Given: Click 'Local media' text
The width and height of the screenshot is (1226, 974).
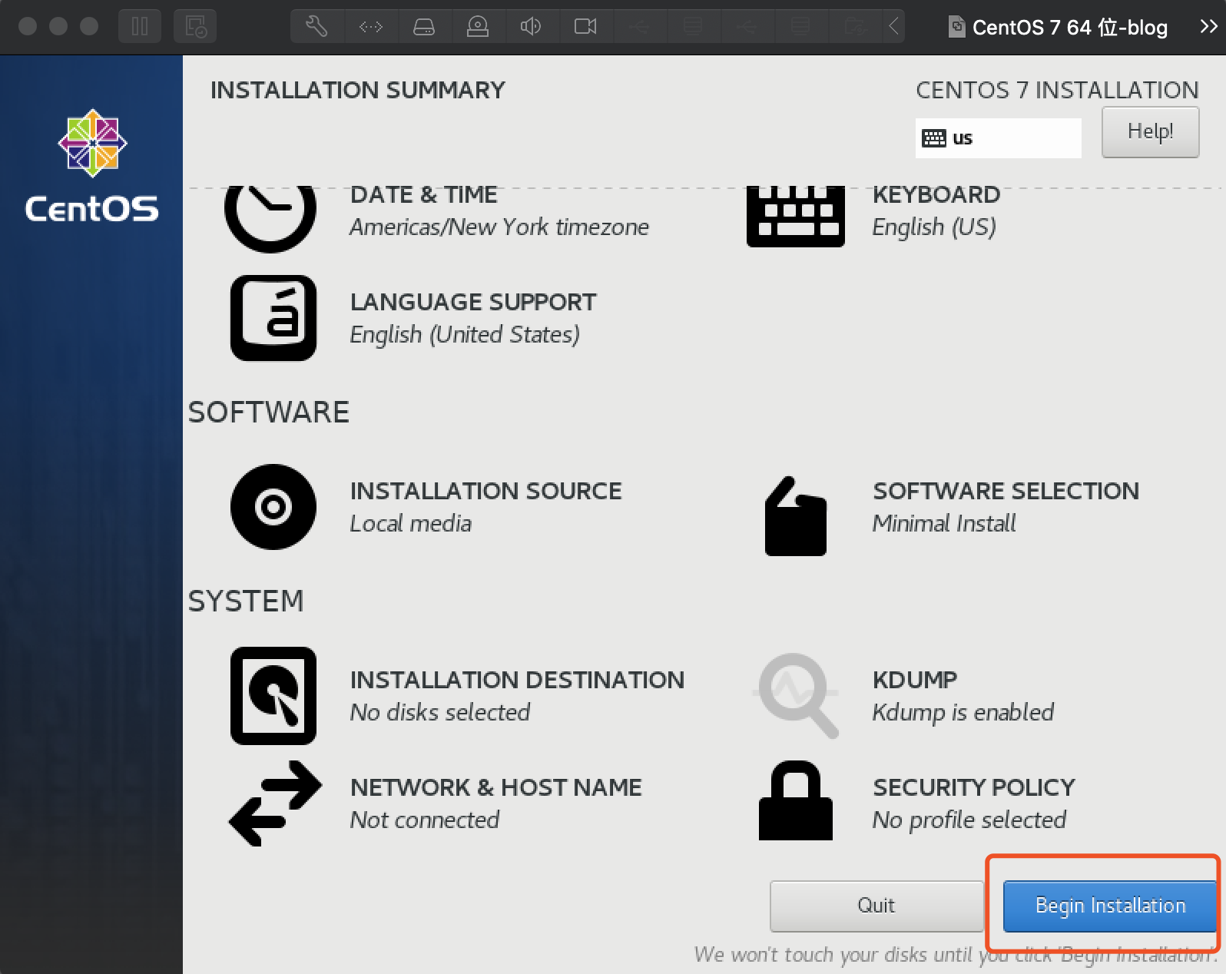Looking at the screenshot, I should [411, 524].
